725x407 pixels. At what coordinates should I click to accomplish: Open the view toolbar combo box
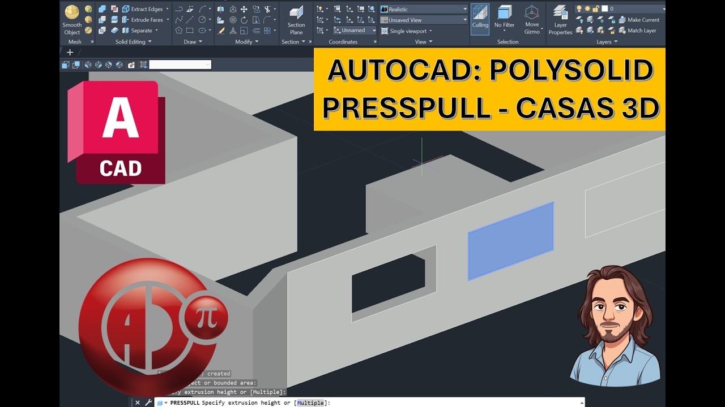[x=180, y=65]
